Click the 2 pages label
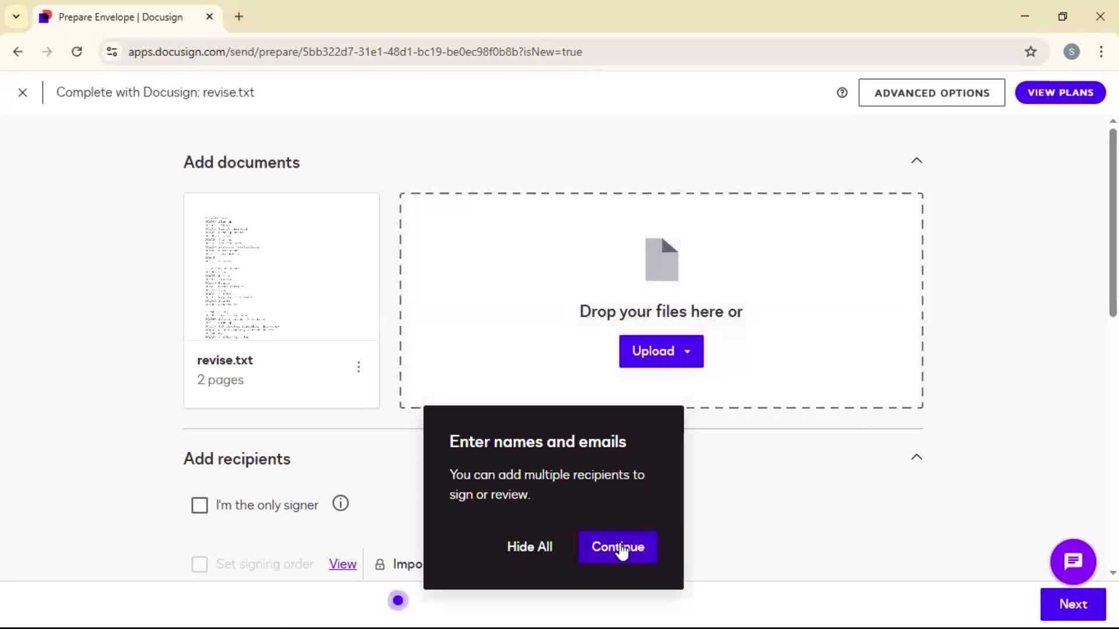 pyautogui.click(x=220, y=380)
